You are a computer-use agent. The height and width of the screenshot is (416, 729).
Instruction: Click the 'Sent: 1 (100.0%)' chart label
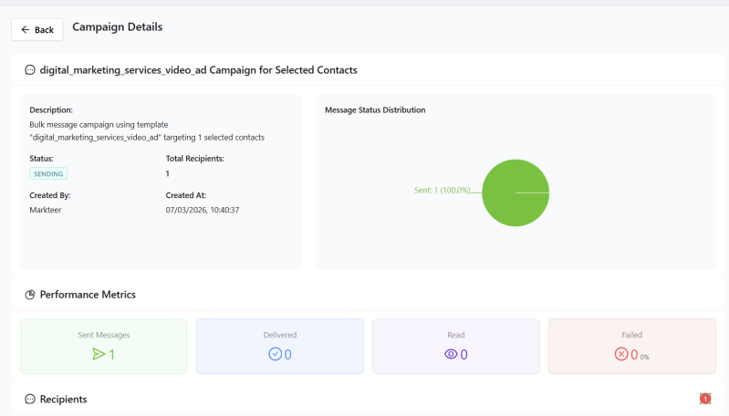point(442,191)
